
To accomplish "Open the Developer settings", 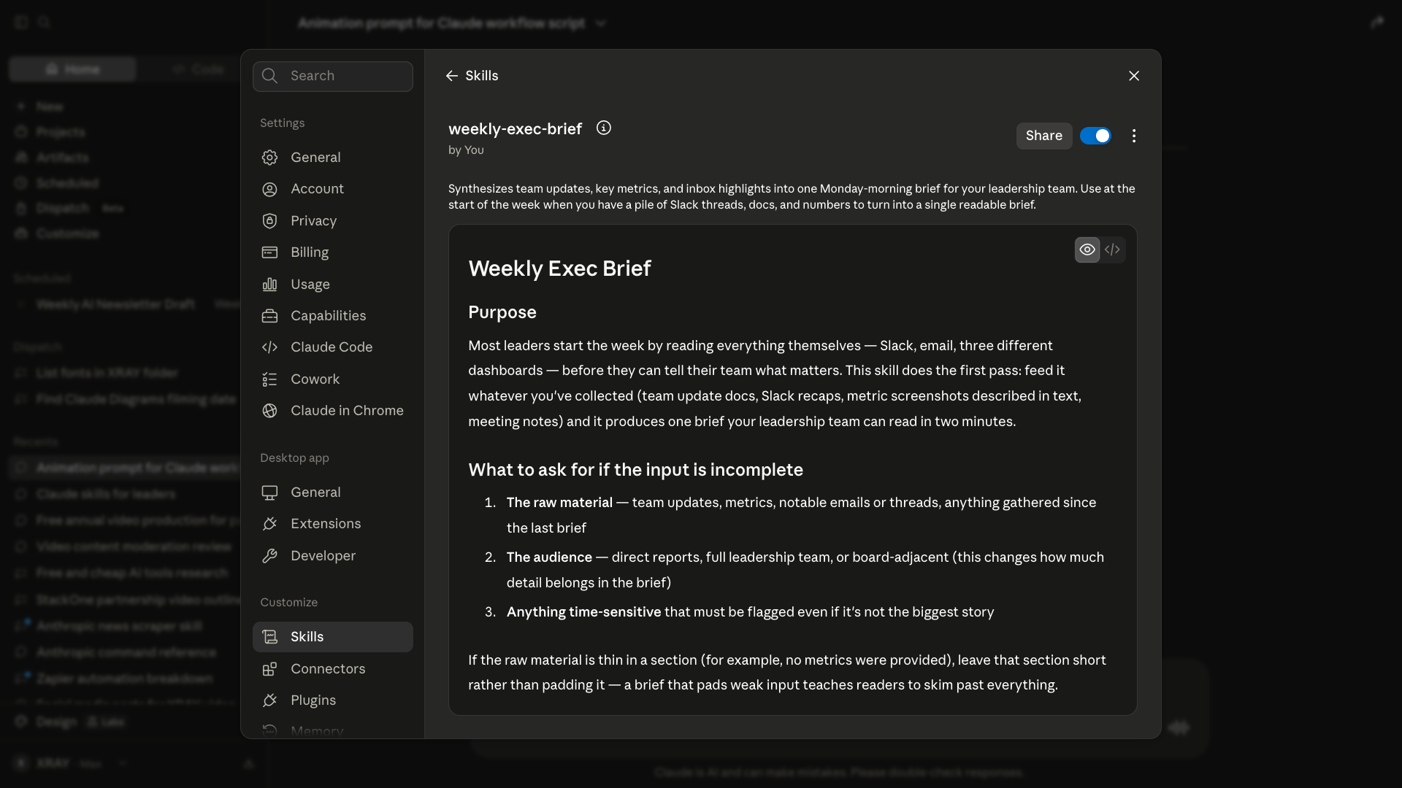I will point(333,556).
